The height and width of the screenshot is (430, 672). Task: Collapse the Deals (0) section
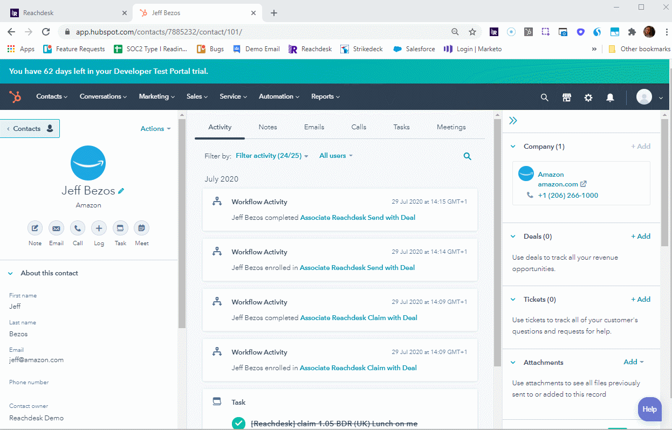(513, 237)
